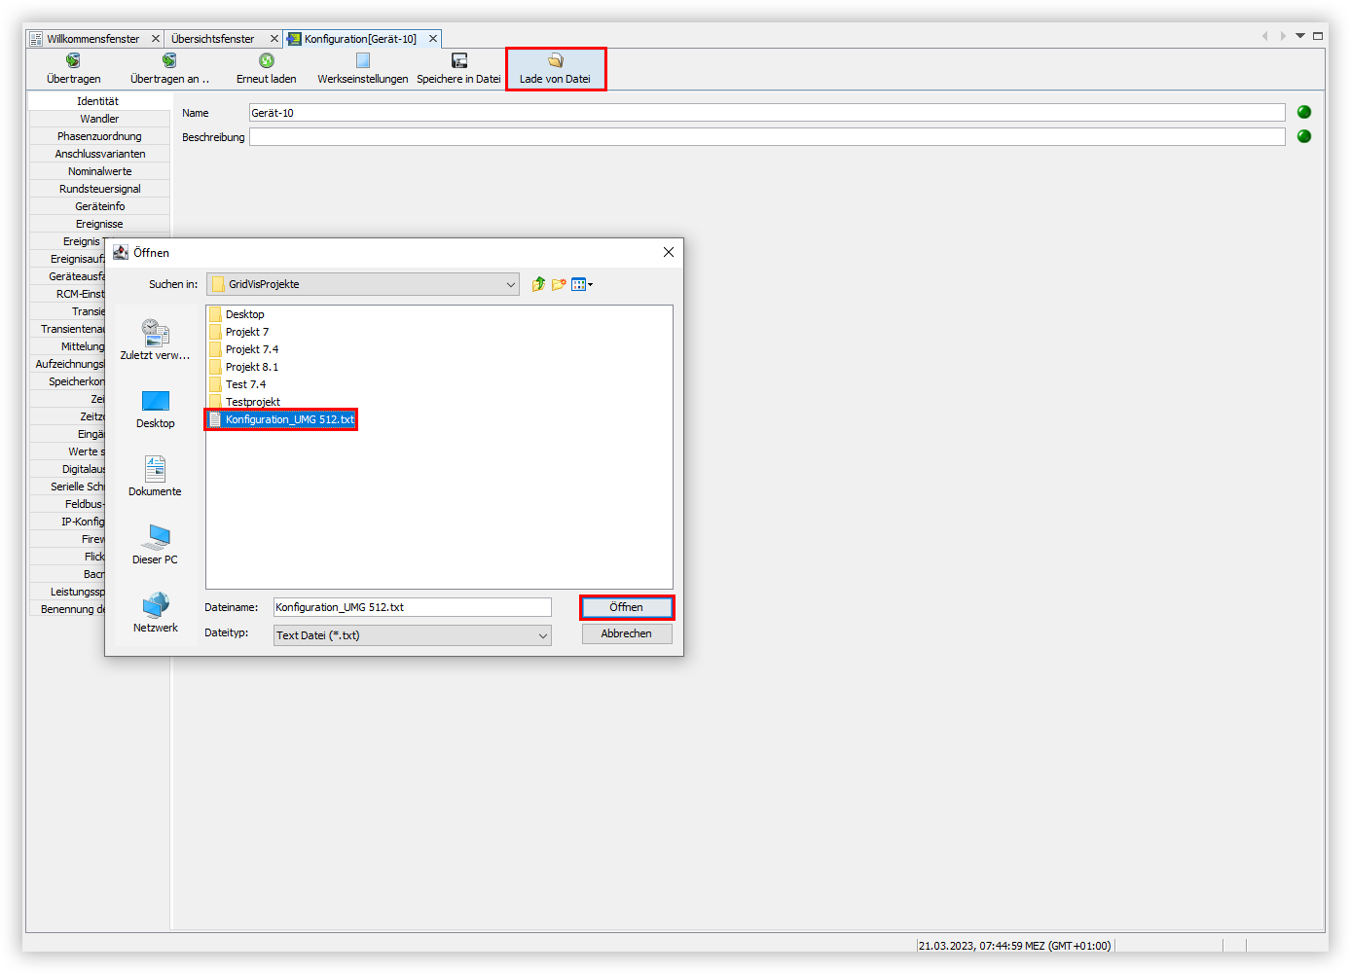1351x974 pixels.
Task: Switch to the Willkommensfenster tab
Action: pyautogui.click(x=92, y=39)
